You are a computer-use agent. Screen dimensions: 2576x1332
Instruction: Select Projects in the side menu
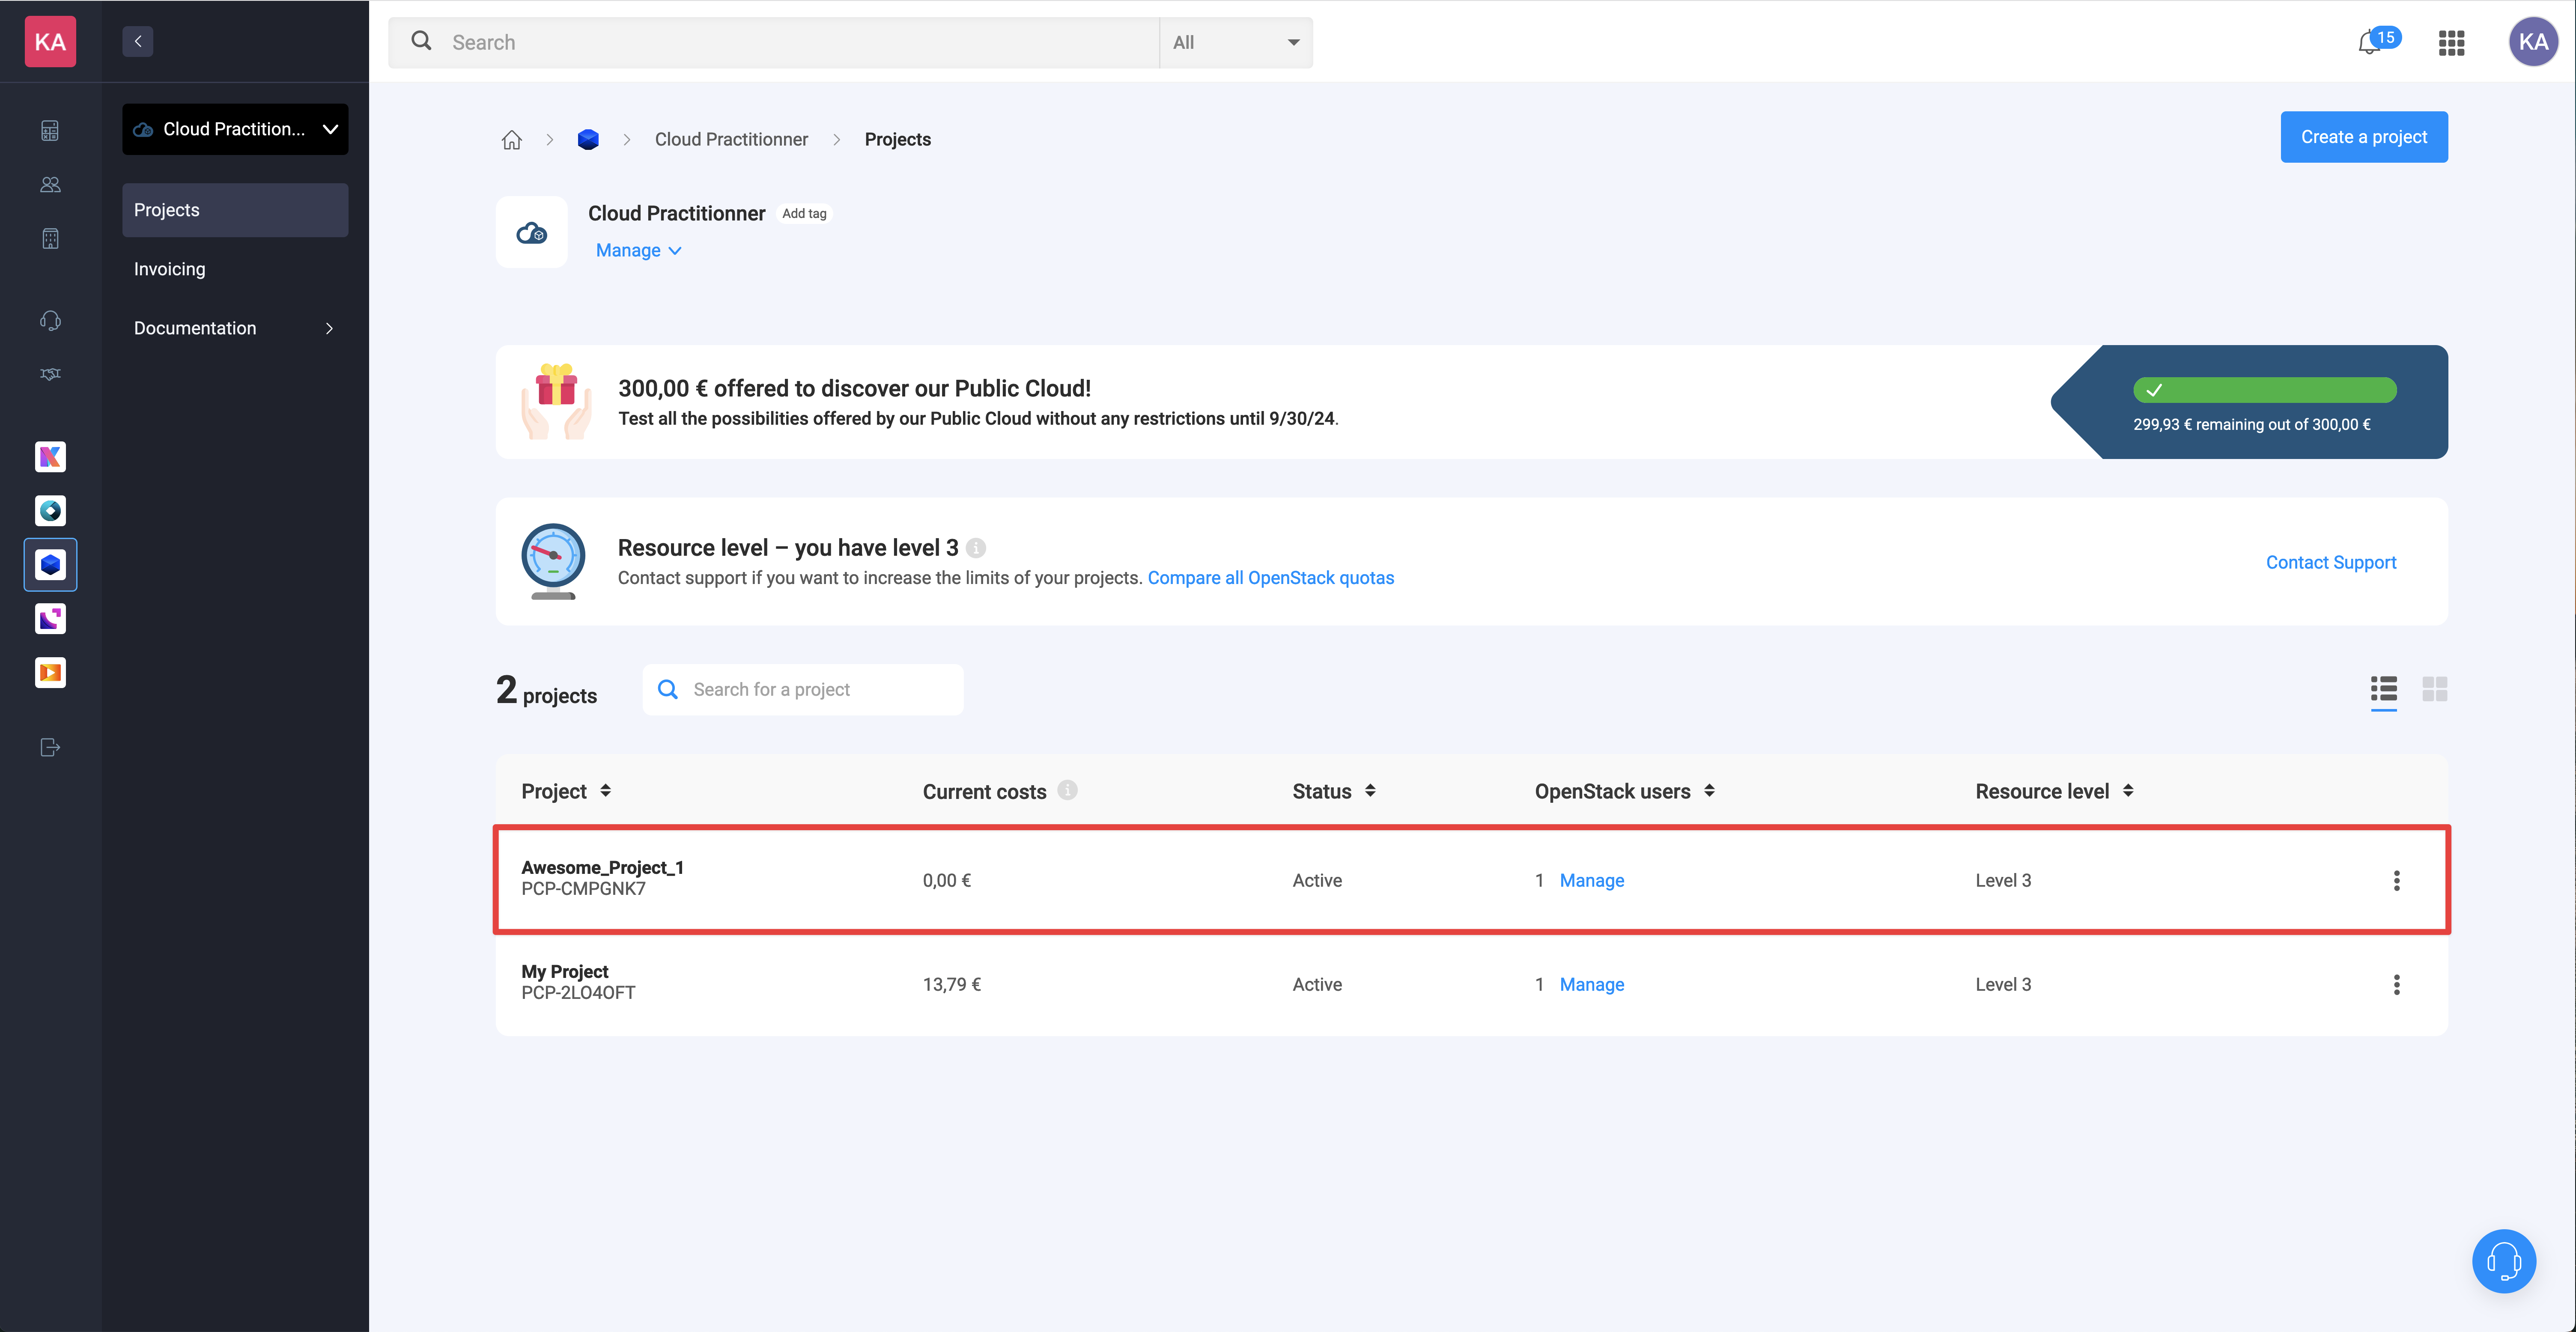click(x=235, y=210)
